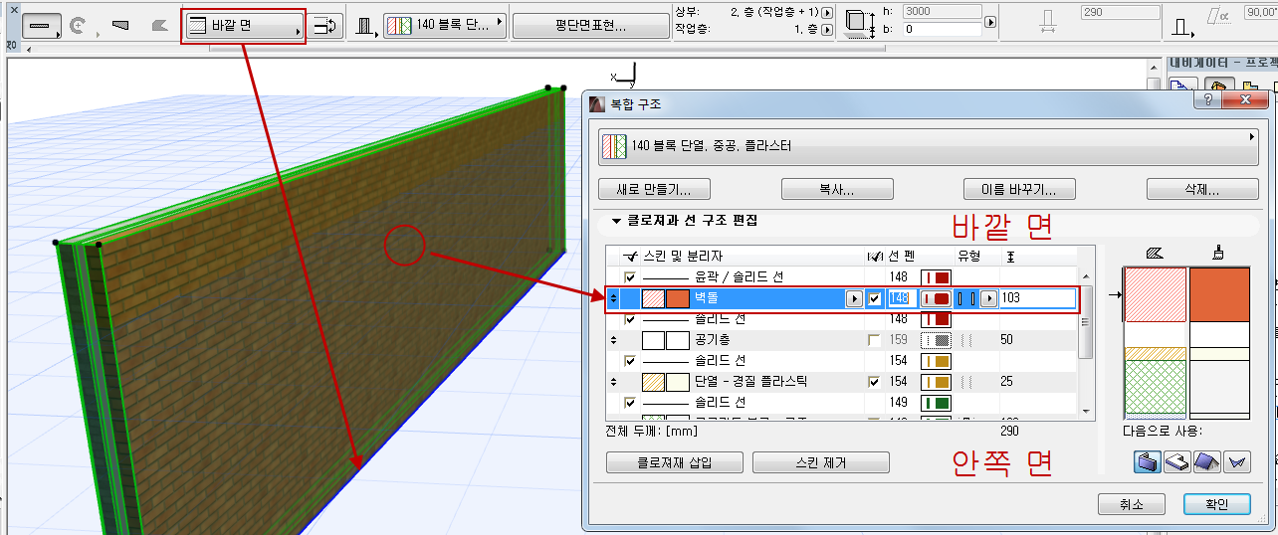Toggle end-line checkbox in 벽돌 row

coord(874,298)
